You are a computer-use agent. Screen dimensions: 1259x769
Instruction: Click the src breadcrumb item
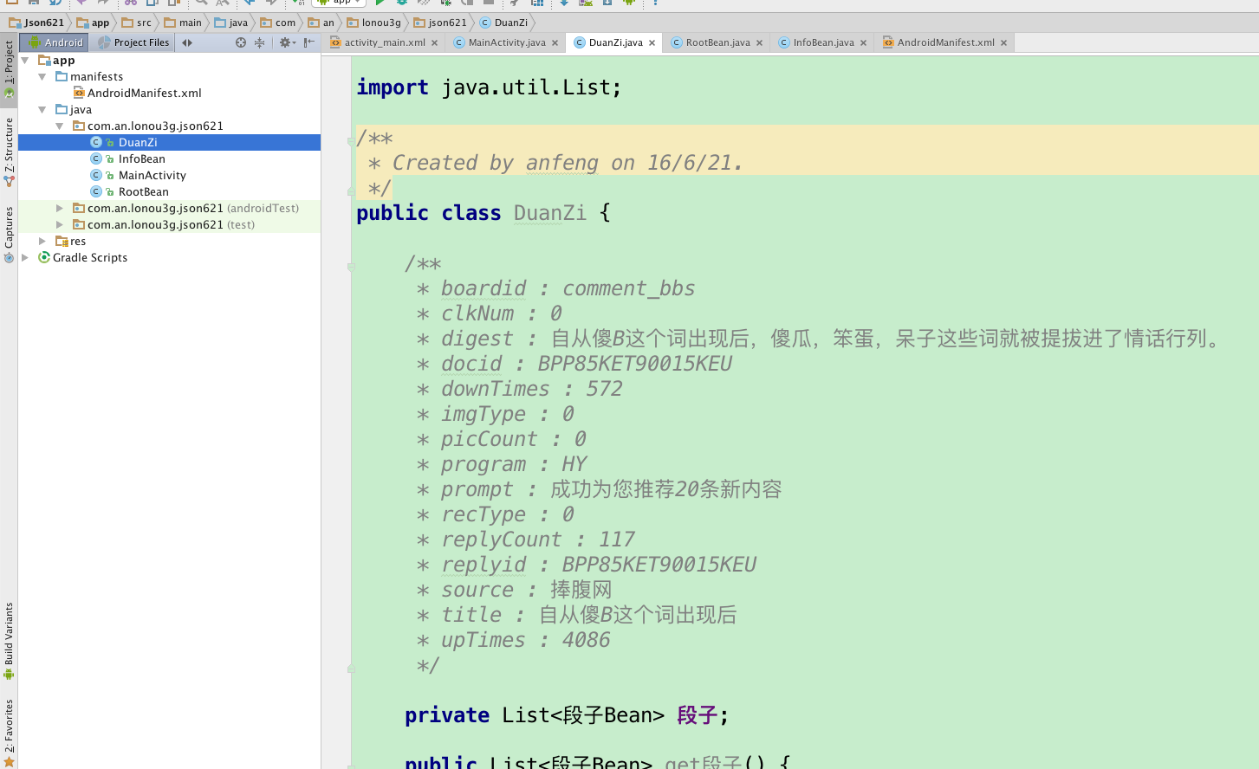pyautogui.click(x=137, y=23)
